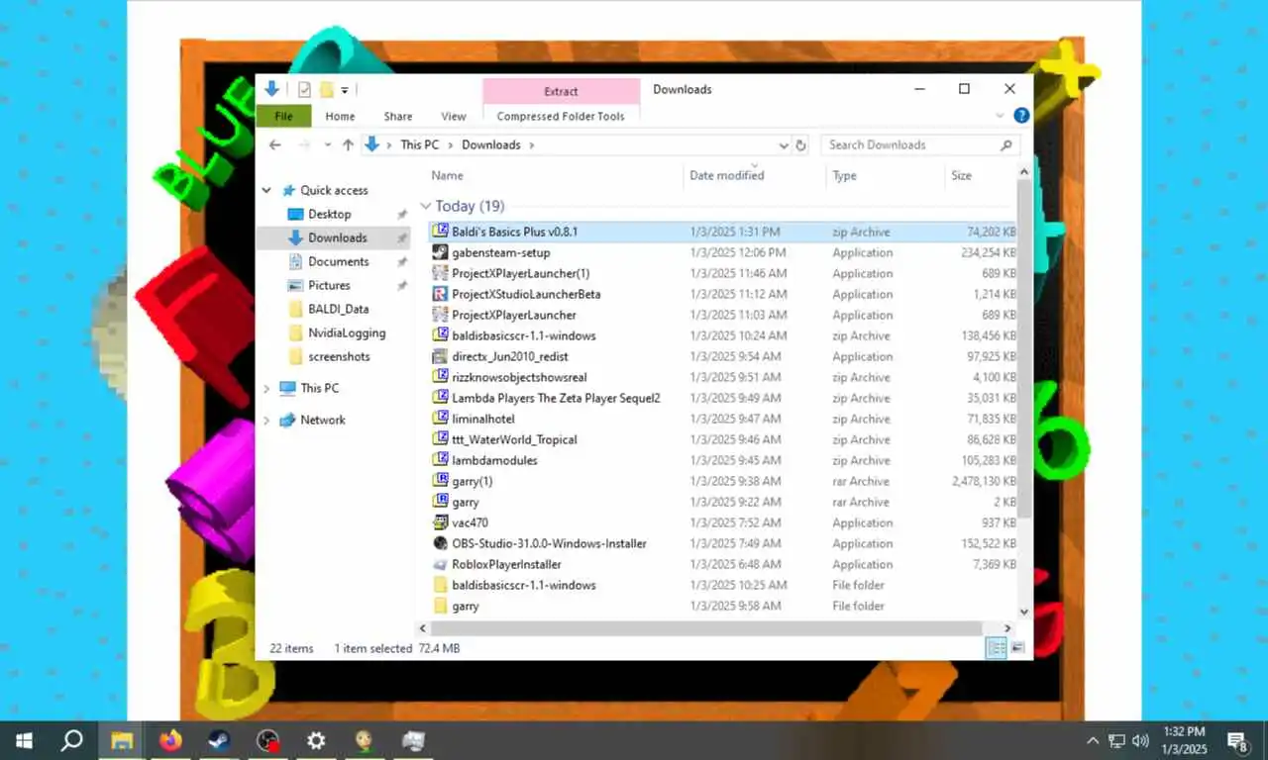The height and width of the screenshot is (760, 1268).
Task: Click the horizontal scrollbar of file list
Action: [706, 628]
